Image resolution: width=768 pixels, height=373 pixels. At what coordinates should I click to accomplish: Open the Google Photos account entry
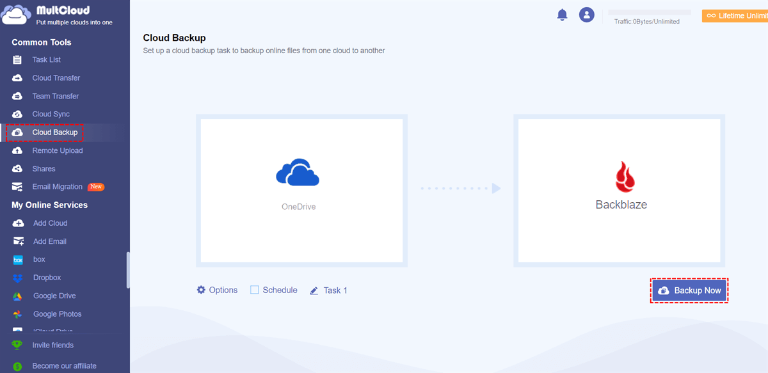58,314
